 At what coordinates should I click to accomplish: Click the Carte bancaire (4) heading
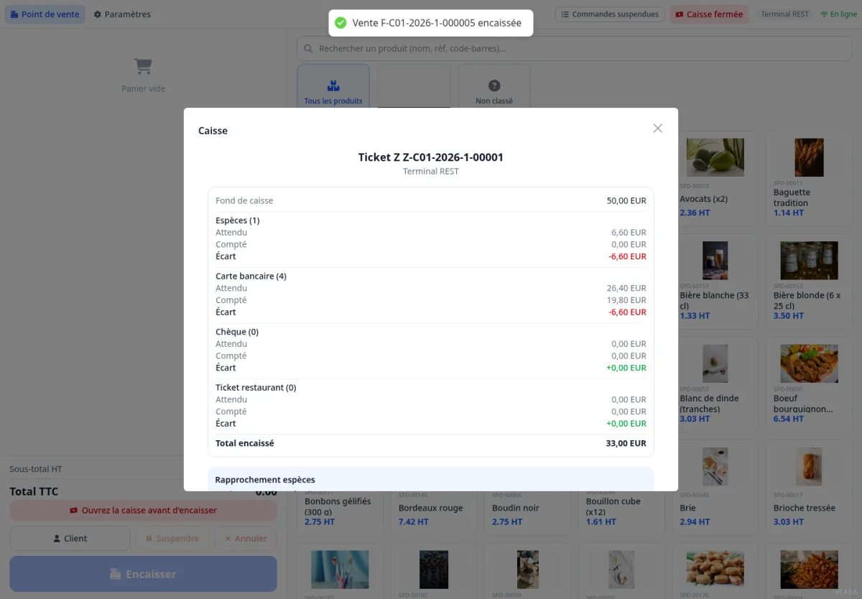pyautogui.click(x=251, y=277)
